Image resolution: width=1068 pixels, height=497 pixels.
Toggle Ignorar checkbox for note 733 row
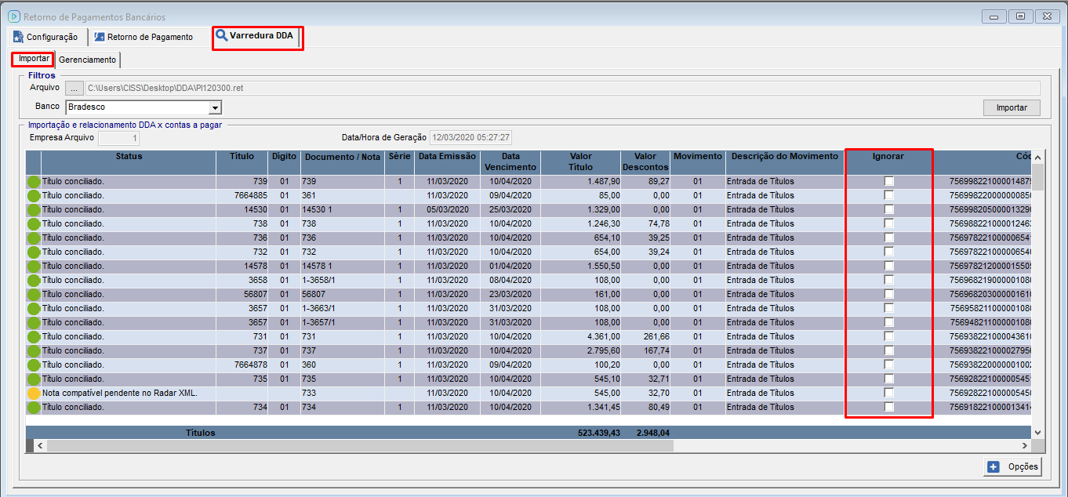pyautogui.click(x=889, y=393)
